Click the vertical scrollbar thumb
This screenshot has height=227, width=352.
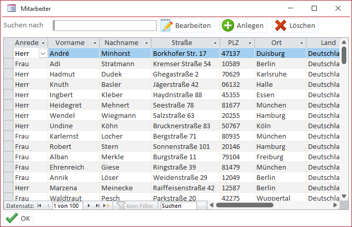(344, 55)
